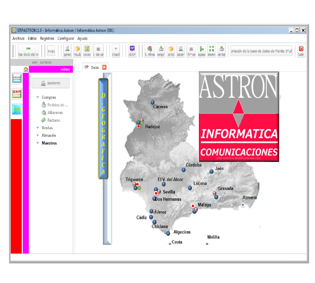Image resolution: width=315 pixels, height=283 pixels.
Task: Click the purple vERP toolbar icon
Action: click(132, 51)
